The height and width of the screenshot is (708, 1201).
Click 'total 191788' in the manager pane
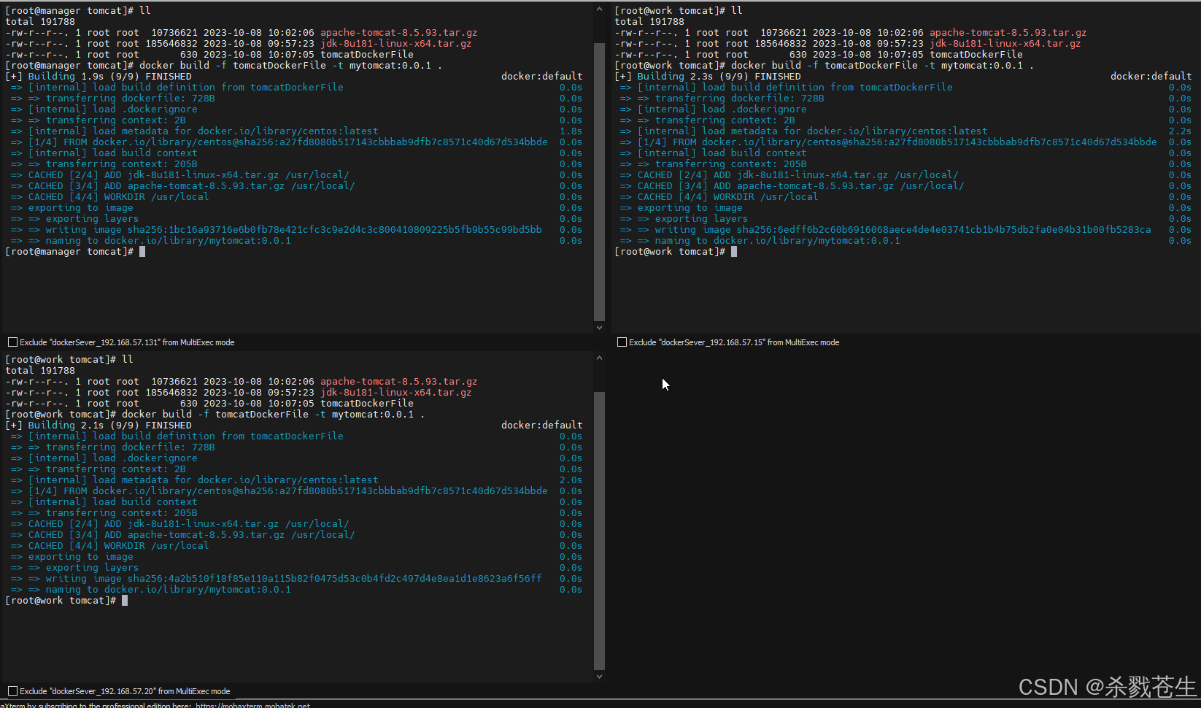(x=40, y=22)
